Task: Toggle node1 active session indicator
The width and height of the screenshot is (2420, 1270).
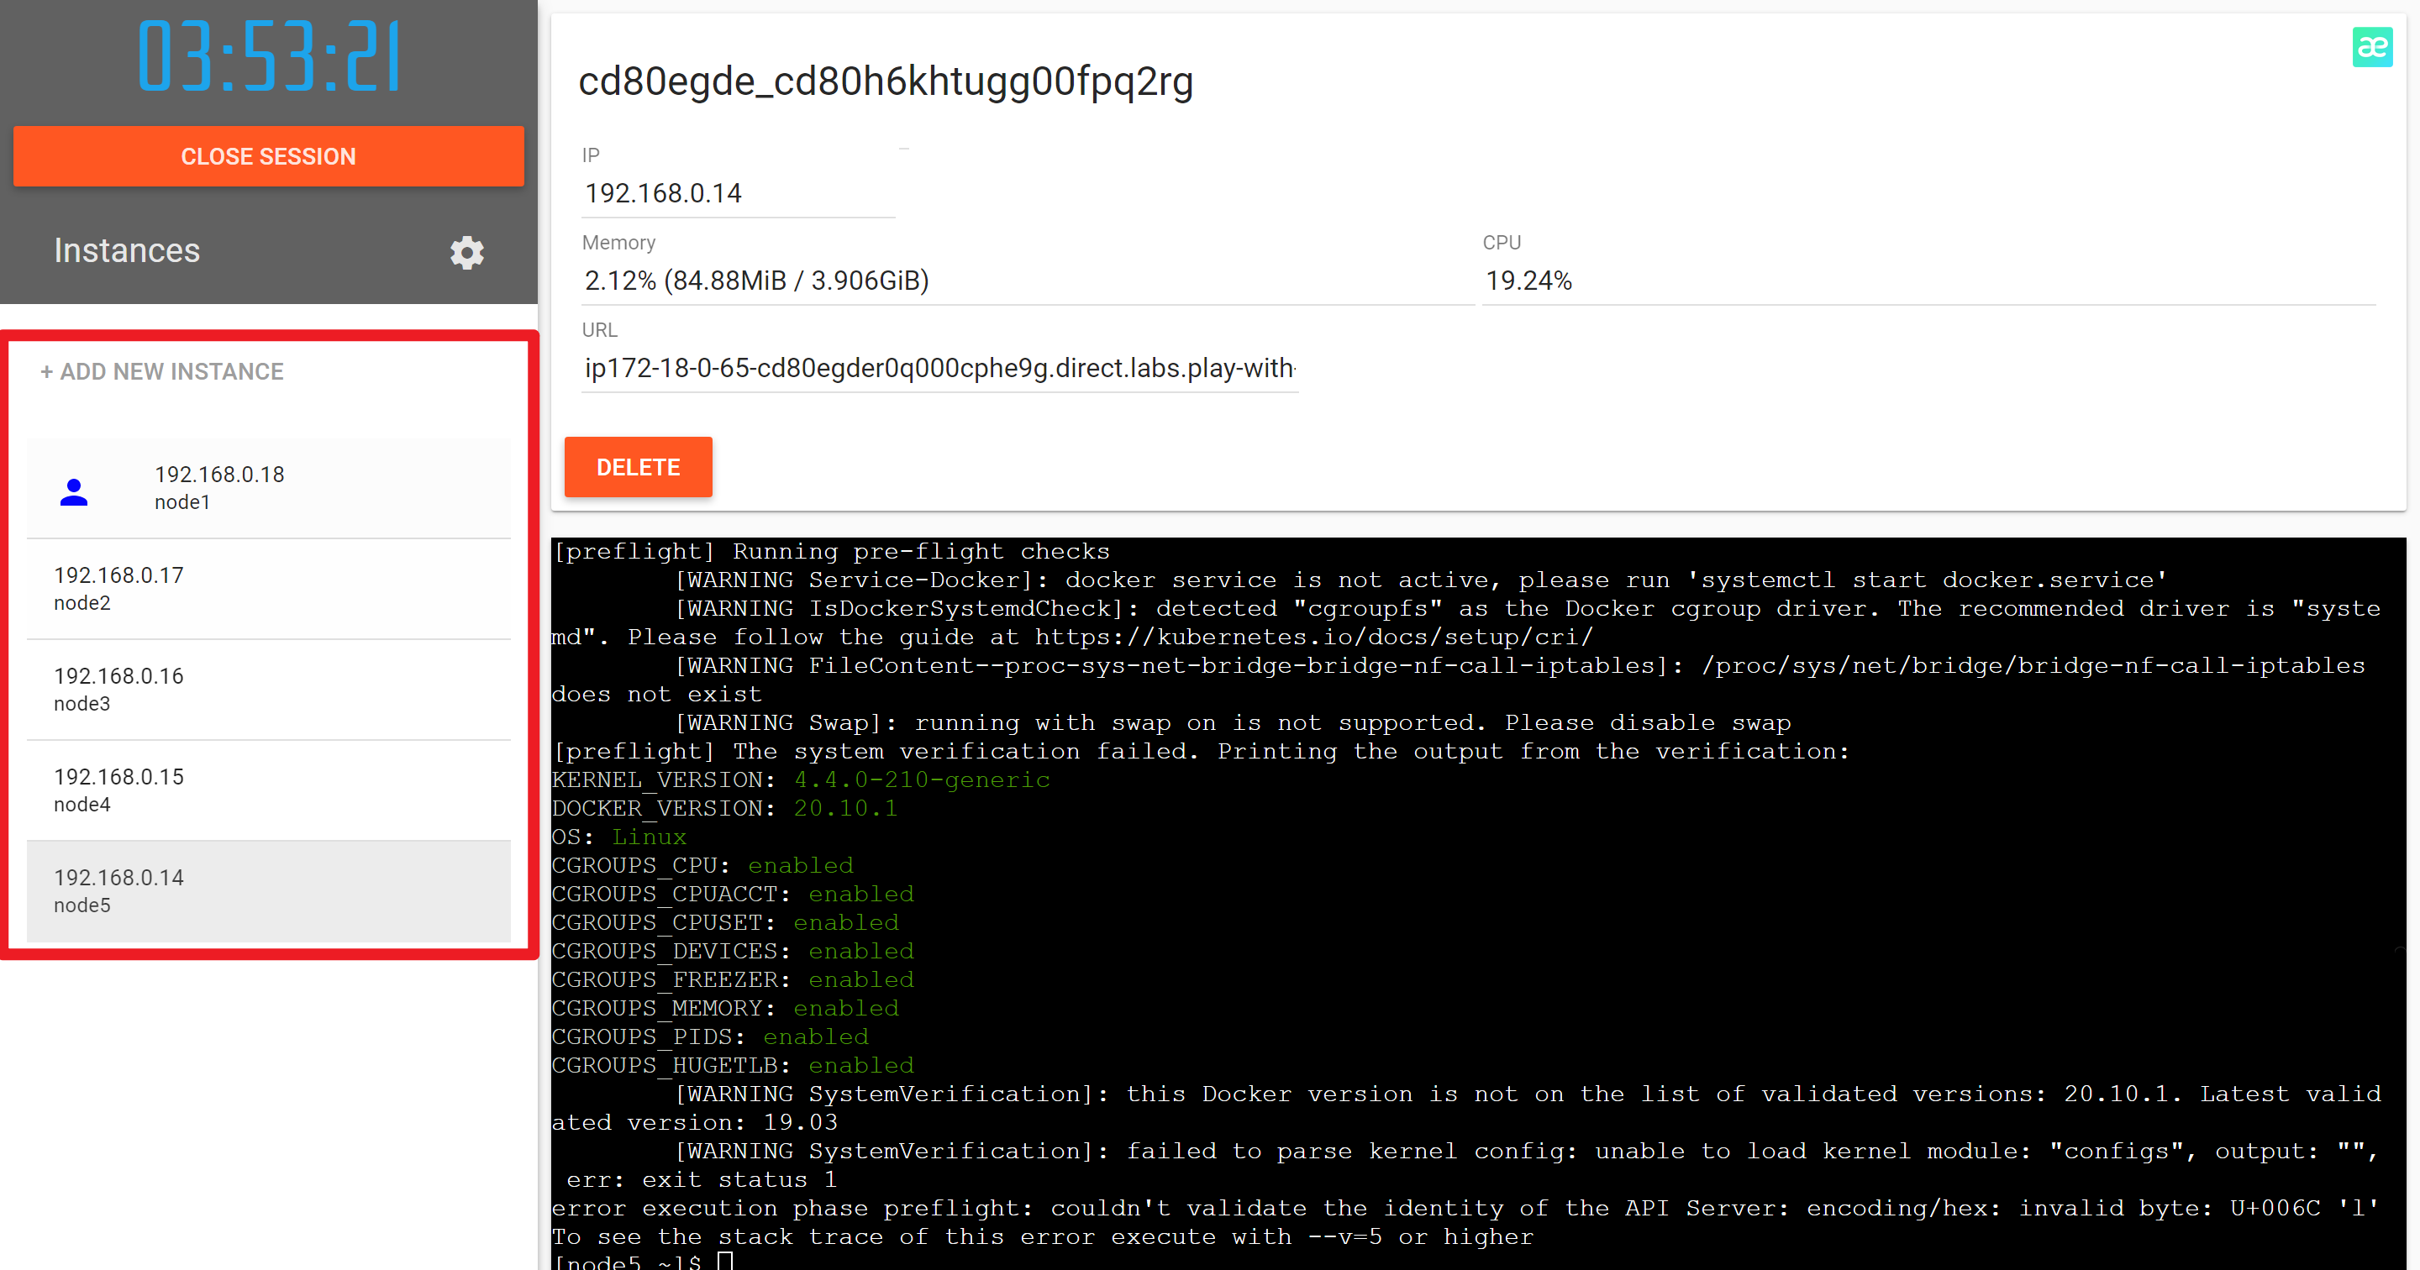Action: point(74,488)
